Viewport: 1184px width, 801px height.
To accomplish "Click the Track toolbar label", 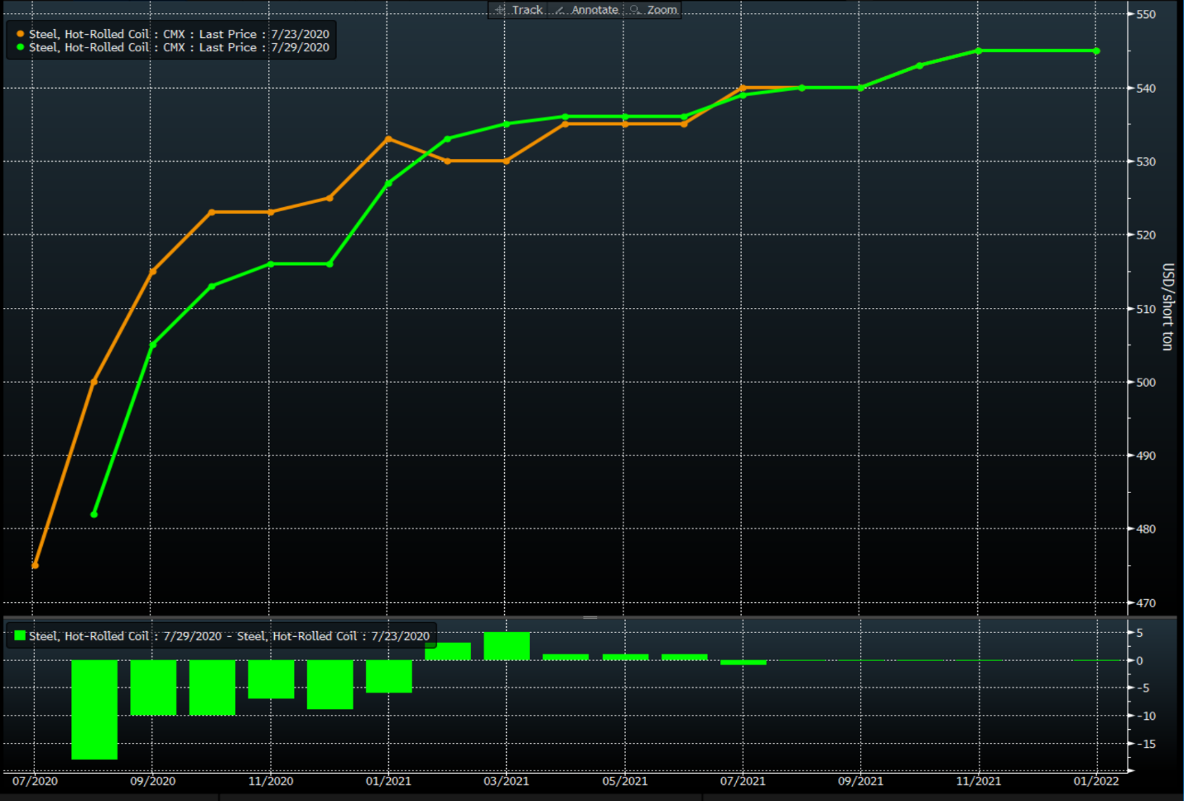I will (x=527, y=10).
